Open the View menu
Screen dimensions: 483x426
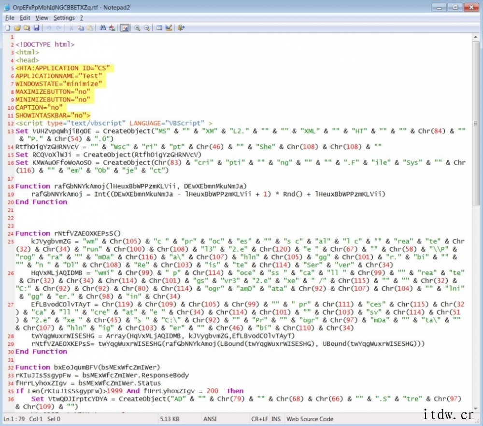coord(42,18)
